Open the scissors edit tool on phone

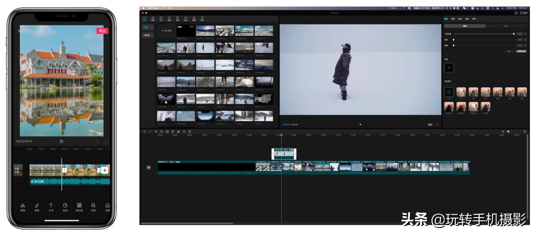tap(23, 206)
